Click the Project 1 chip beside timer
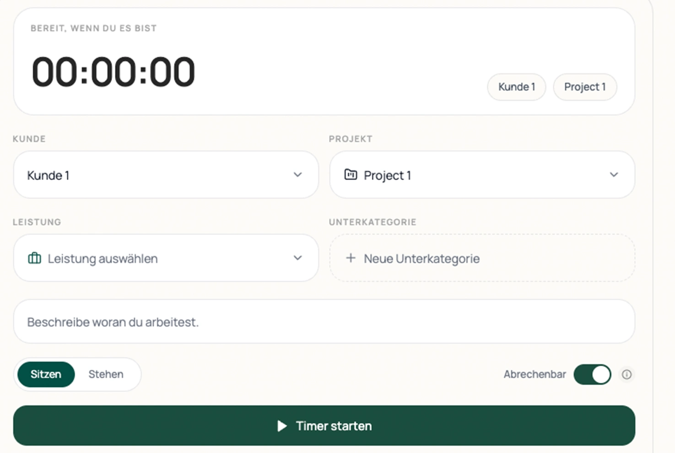The image size is (675, 453). (x=584, y=87)
